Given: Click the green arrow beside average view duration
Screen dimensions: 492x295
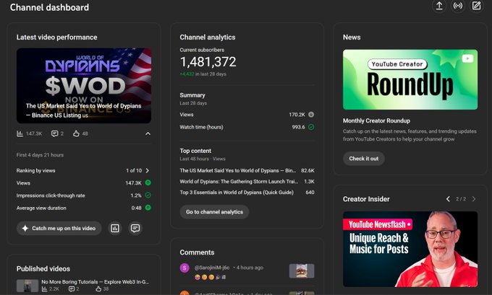Looking at the screenshot, I should [148, 208].
